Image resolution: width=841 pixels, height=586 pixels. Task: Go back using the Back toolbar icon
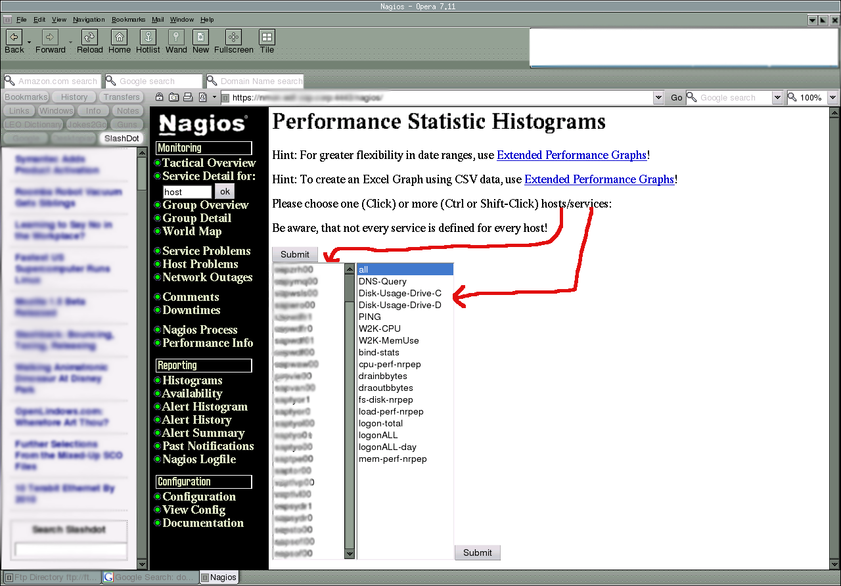pos(14,37)
